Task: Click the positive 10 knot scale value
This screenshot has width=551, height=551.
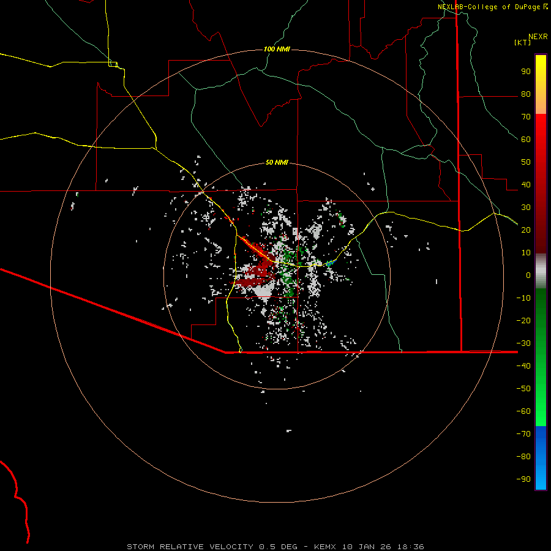Action: click(526, 253)
